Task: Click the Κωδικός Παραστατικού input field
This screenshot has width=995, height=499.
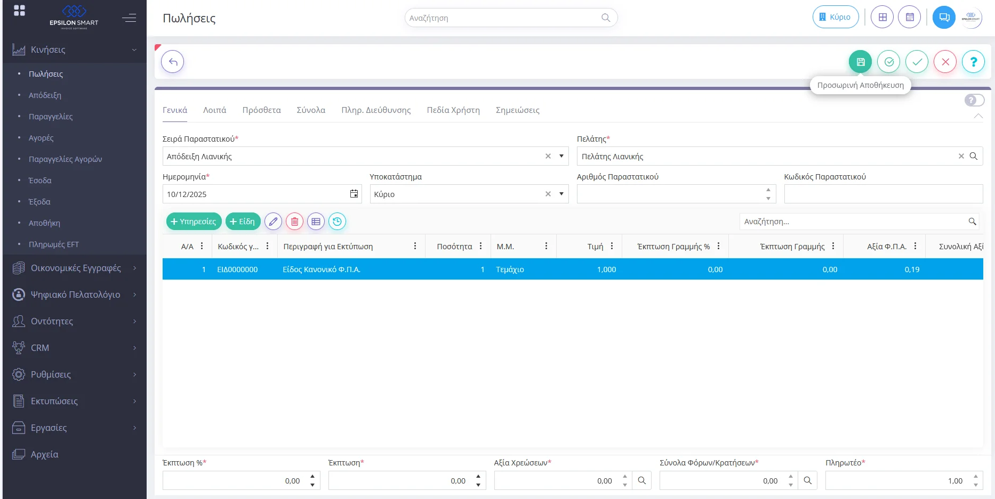Action: [x=883, y=194]
